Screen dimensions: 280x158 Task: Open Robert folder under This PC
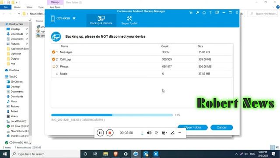(14, 111)
